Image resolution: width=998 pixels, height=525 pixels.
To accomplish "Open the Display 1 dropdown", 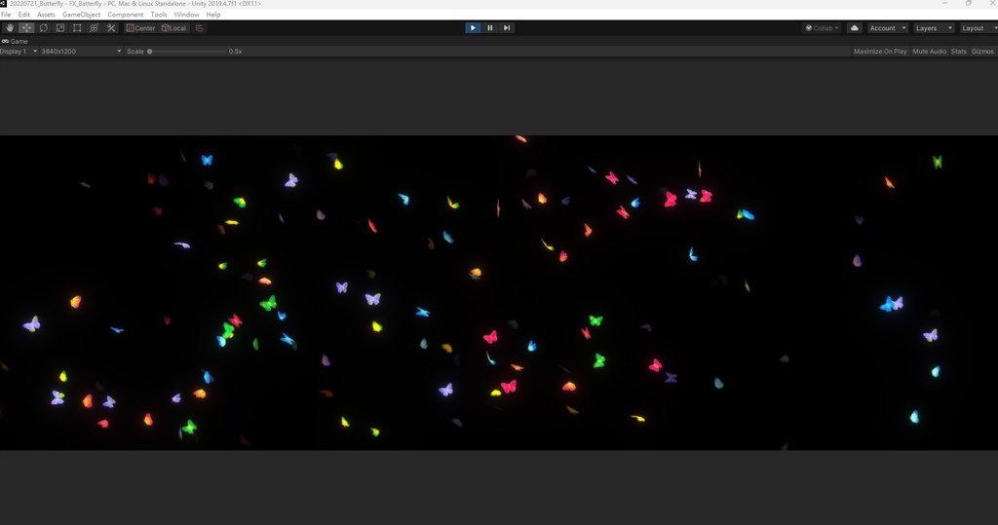I will click(19, 52).
